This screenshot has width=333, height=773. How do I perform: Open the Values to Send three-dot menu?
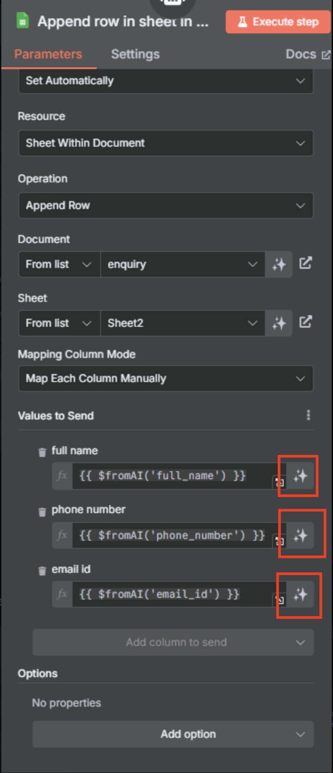[x=308, y=415]
